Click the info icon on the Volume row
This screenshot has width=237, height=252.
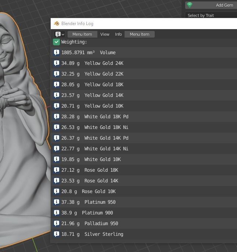[57, 53]
